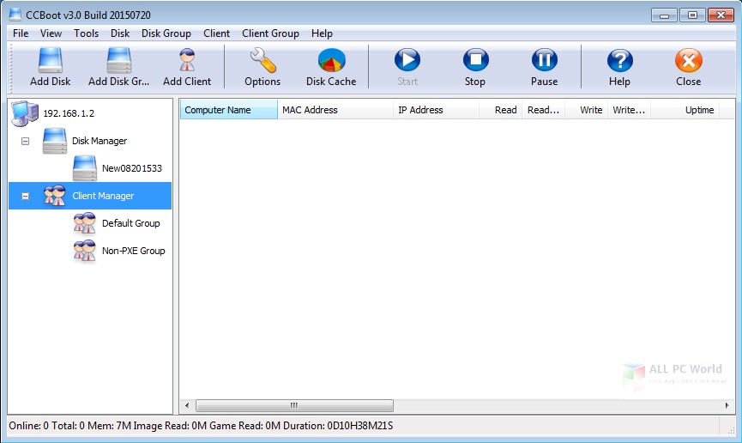742x443 pixels.
Task: Open the Client menu
Action: point(216,33)
